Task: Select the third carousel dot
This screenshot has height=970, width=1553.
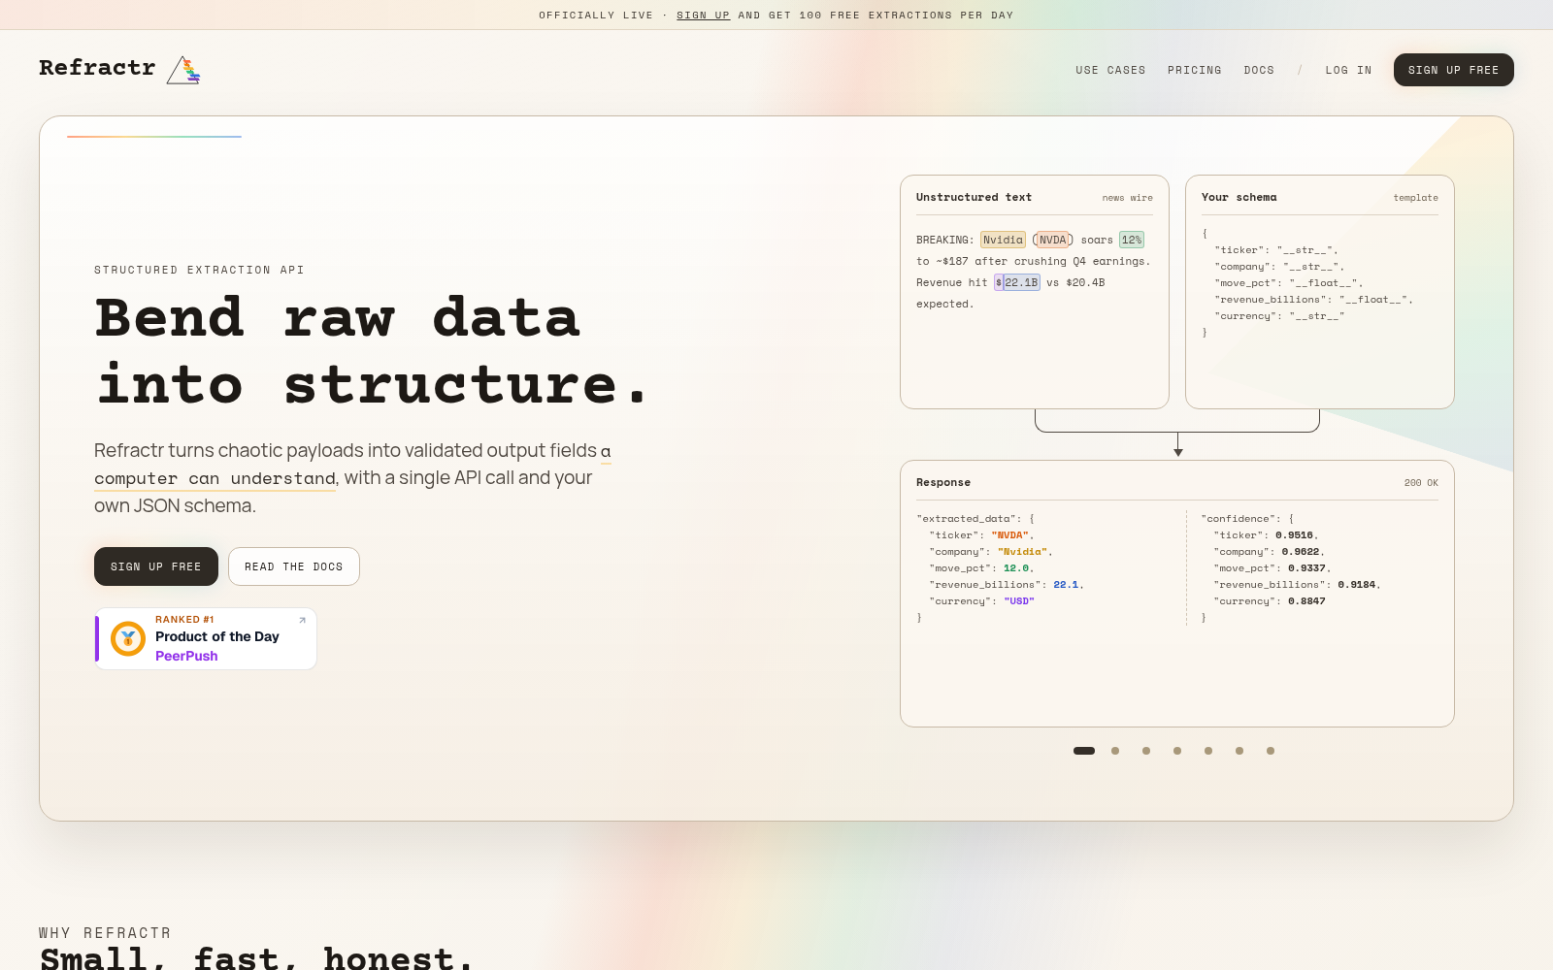Action: [x=1146, y=751]
